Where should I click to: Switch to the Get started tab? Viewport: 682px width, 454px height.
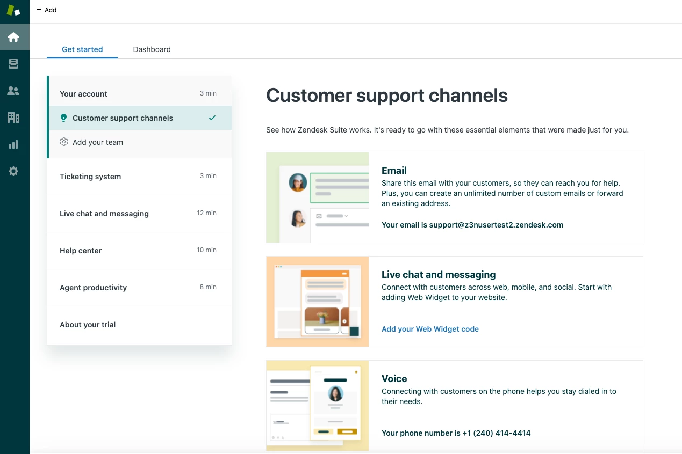pos(82,49)
